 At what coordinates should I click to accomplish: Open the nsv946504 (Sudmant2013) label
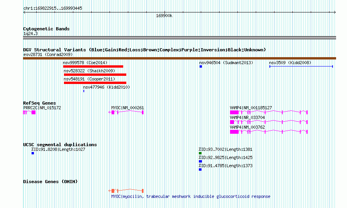(x=226, y=63)
